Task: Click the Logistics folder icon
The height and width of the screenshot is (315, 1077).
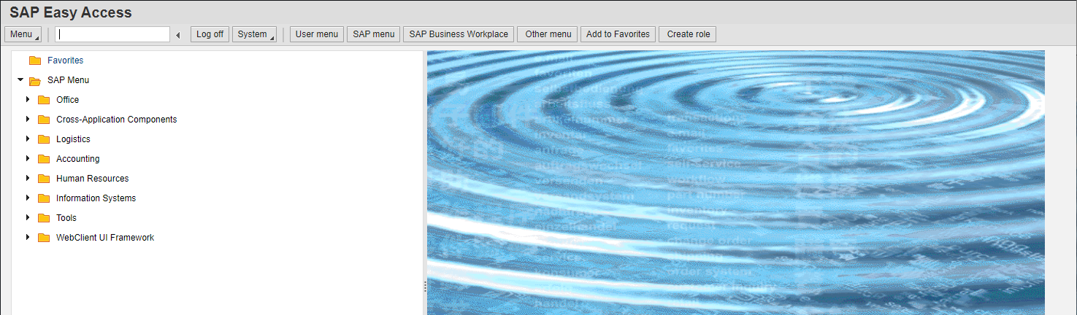Action: [44, 139]
